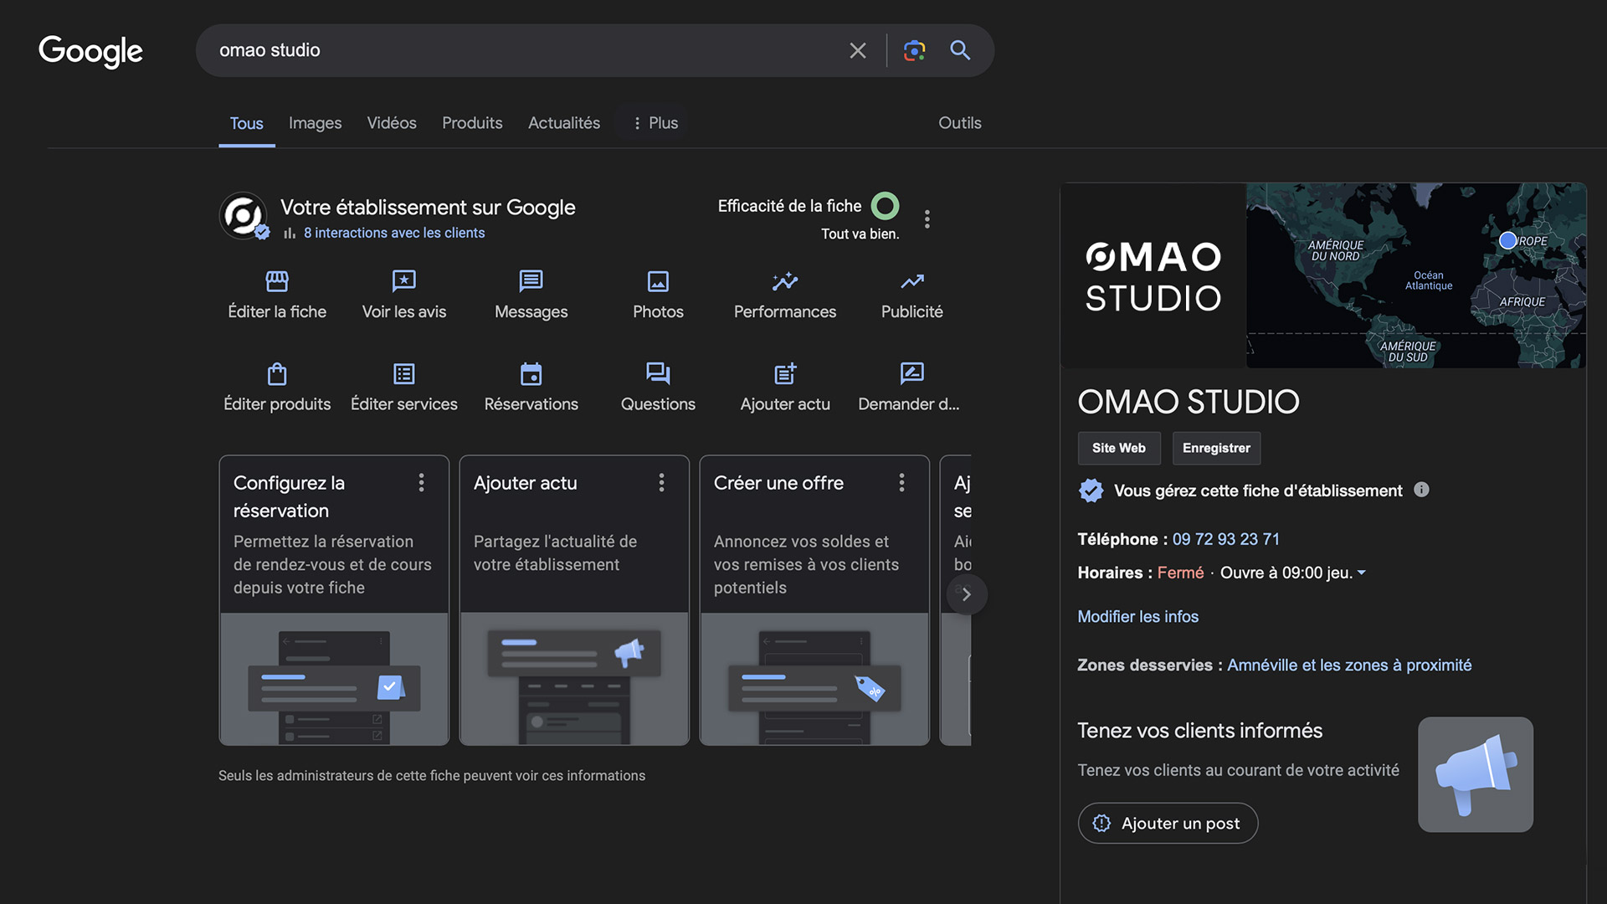This screenshot has height=904, width=1607.
Task: Focus the search field containing omao studio
Action: point(519,50)
